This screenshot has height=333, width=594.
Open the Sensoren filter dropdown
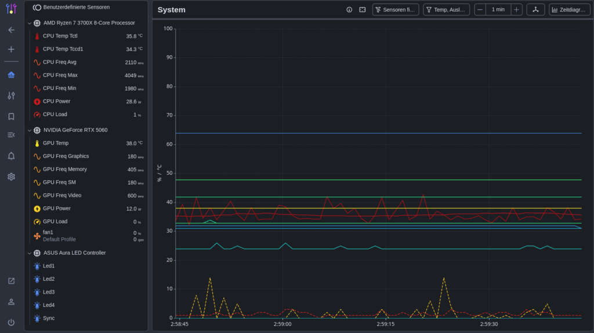395,10
